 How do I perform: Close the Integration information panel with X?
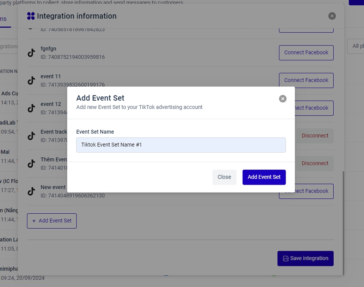(332, 16)
